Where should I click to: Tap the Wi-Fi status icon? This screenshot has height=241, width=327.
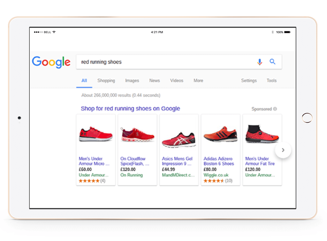pos(54,32)
